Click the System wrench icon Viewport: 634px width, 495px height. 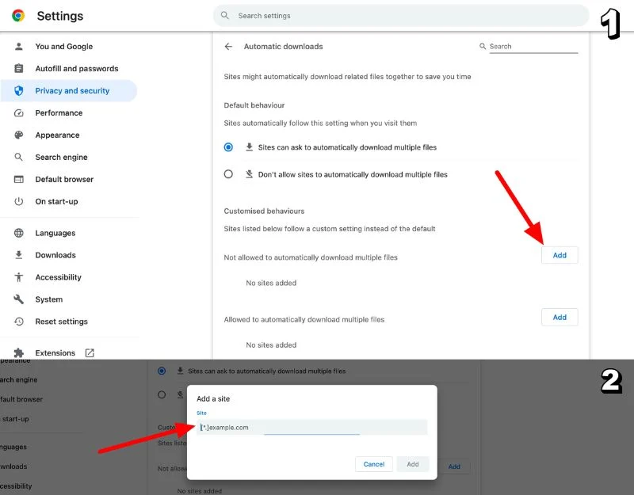[18, 299]
